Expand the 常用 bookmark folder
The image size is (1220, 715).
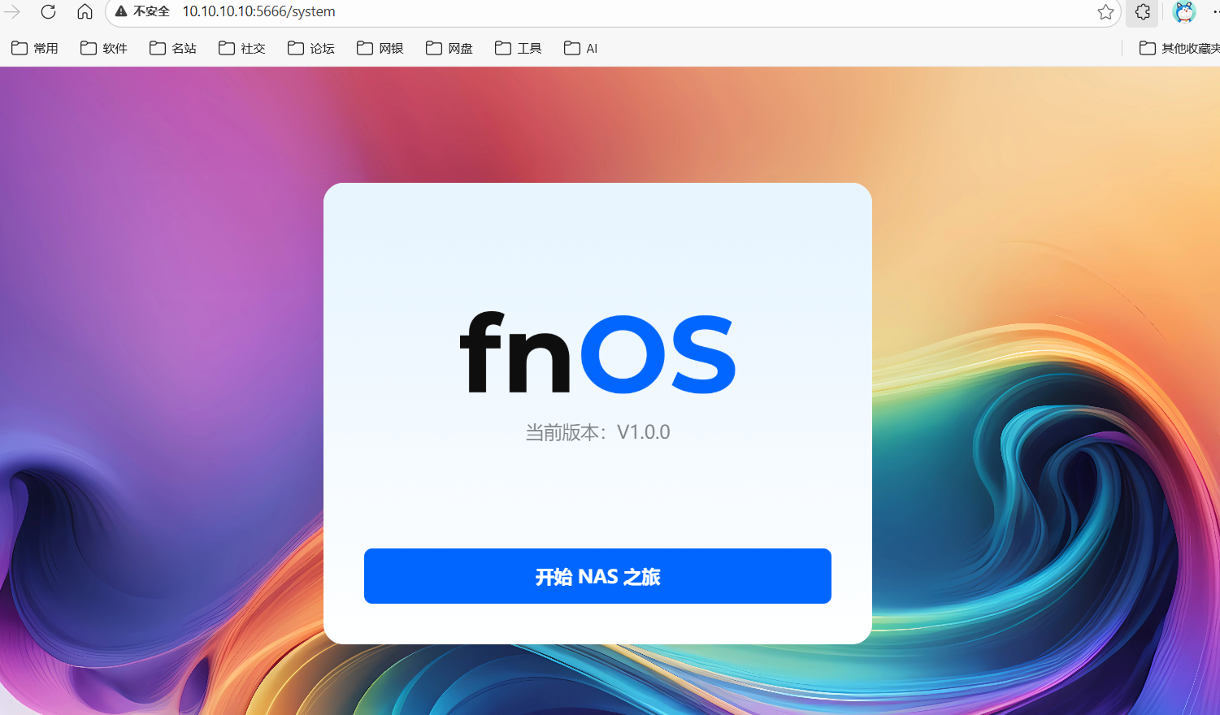tap(35, 48)
